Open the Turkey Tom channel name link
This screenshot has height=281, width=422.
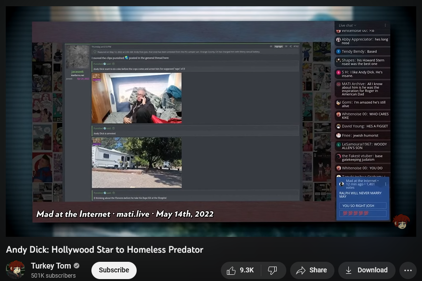pyautogui.click(x=51, y=266)
